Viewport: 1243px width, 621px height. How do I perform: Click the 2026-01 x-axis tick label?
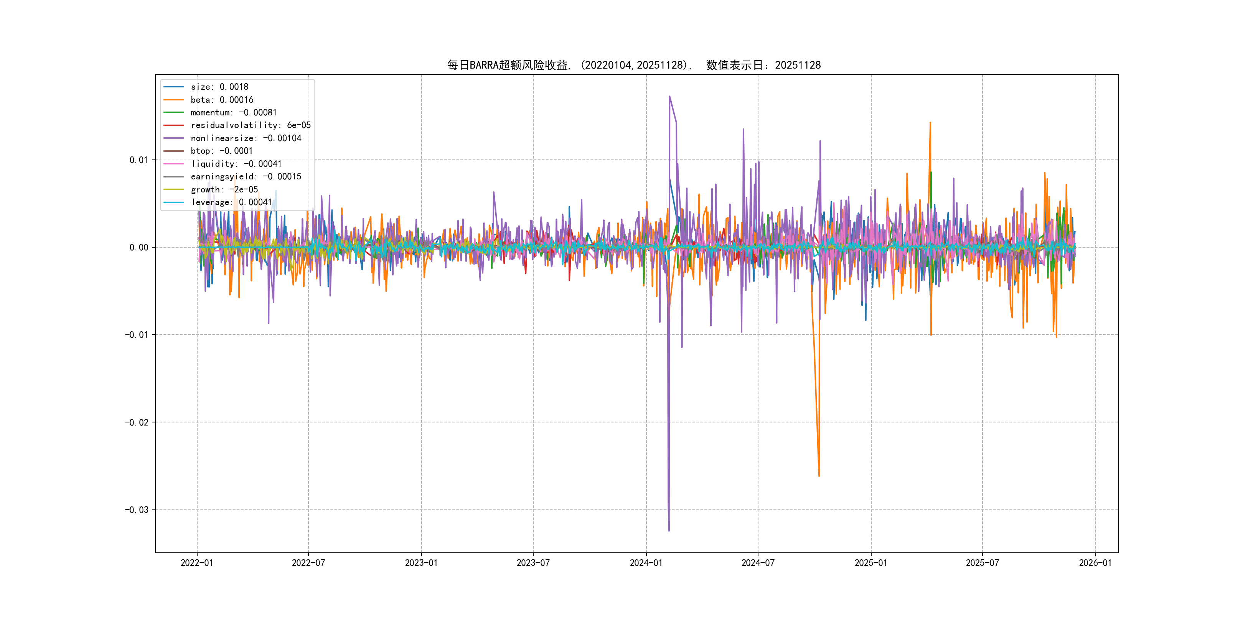coord(1095,563)
